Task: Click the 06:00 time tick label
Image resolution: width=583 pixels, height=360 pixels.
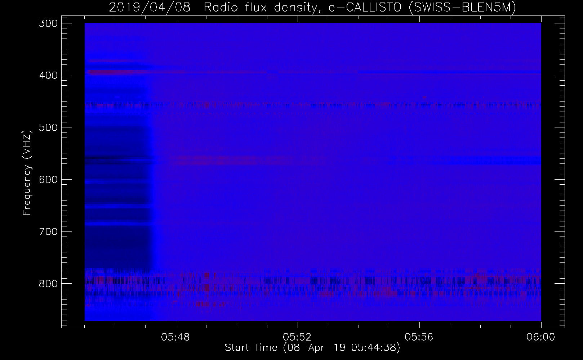Action: point(541,337)
